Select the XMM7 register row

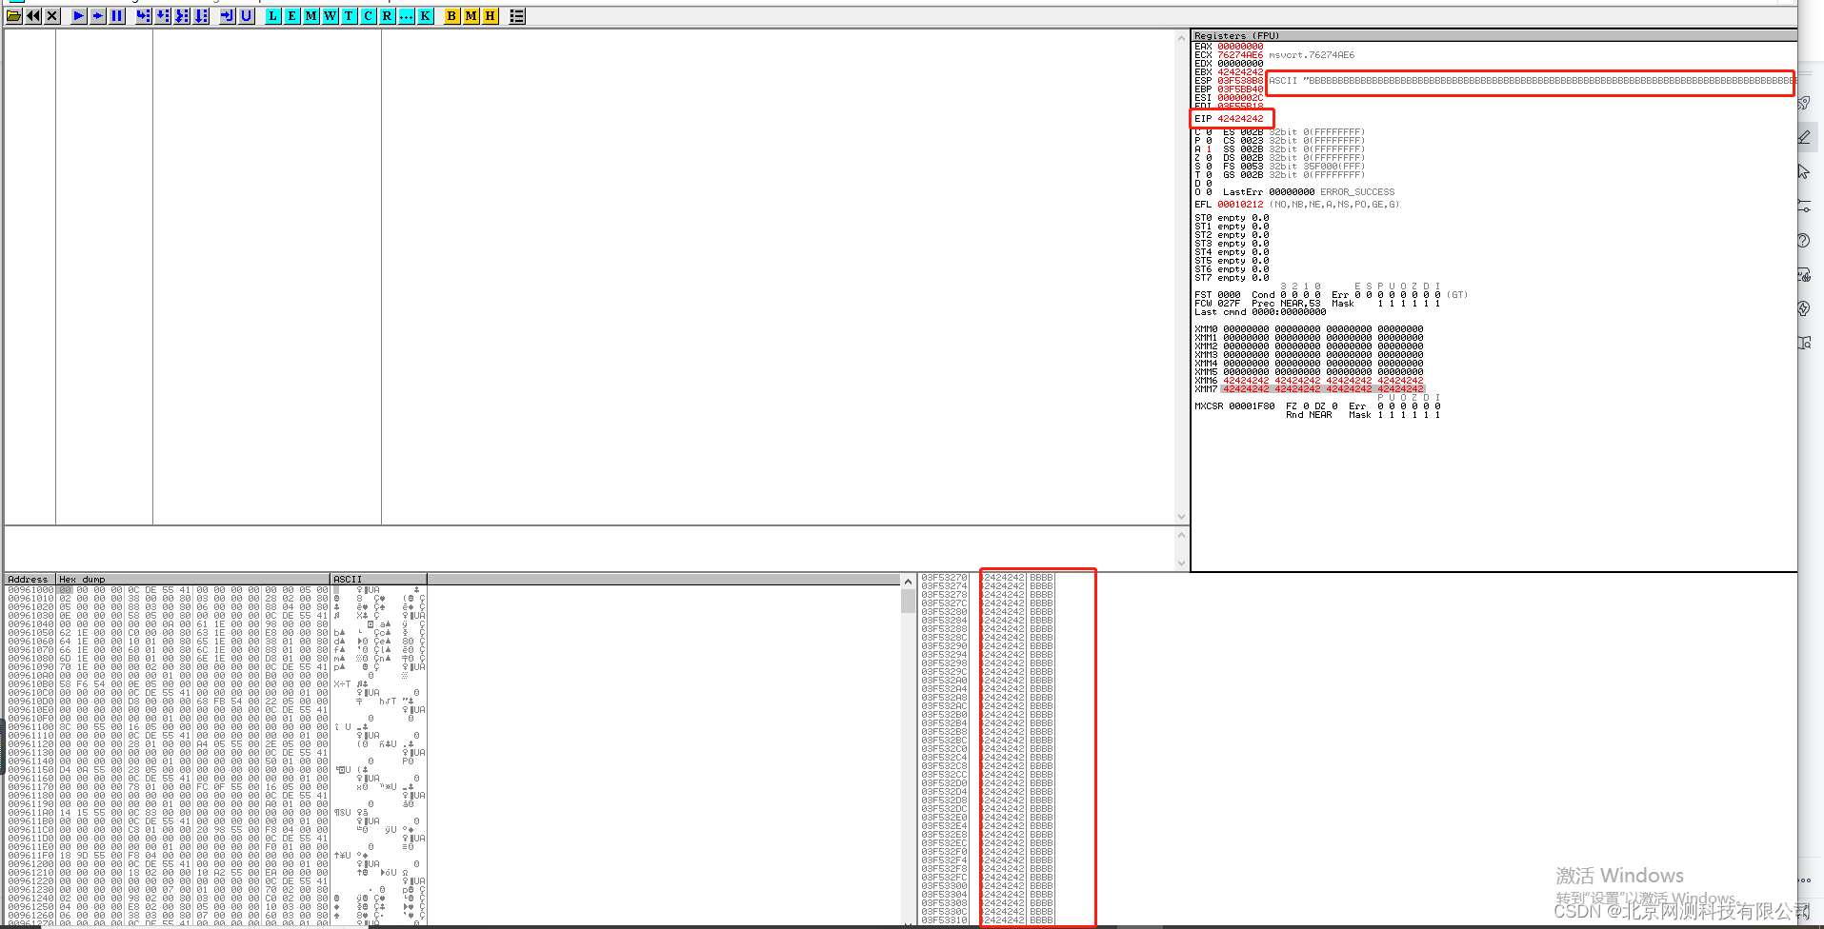click(x=1309, y=389)
